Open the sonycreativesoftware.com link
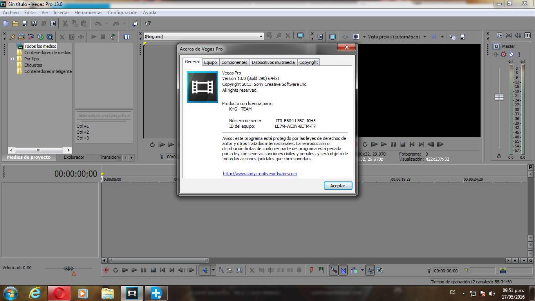535x301 pixels. click(x=260, y=174)
